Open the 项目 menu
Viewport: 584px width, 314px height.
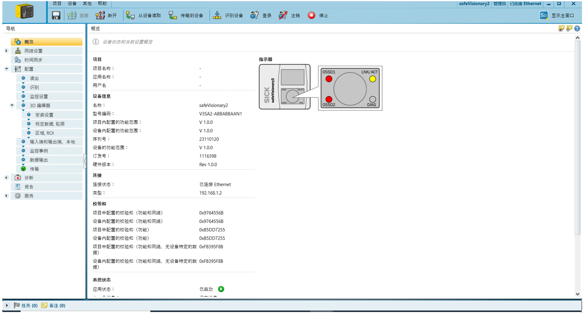tap(57, 4)
